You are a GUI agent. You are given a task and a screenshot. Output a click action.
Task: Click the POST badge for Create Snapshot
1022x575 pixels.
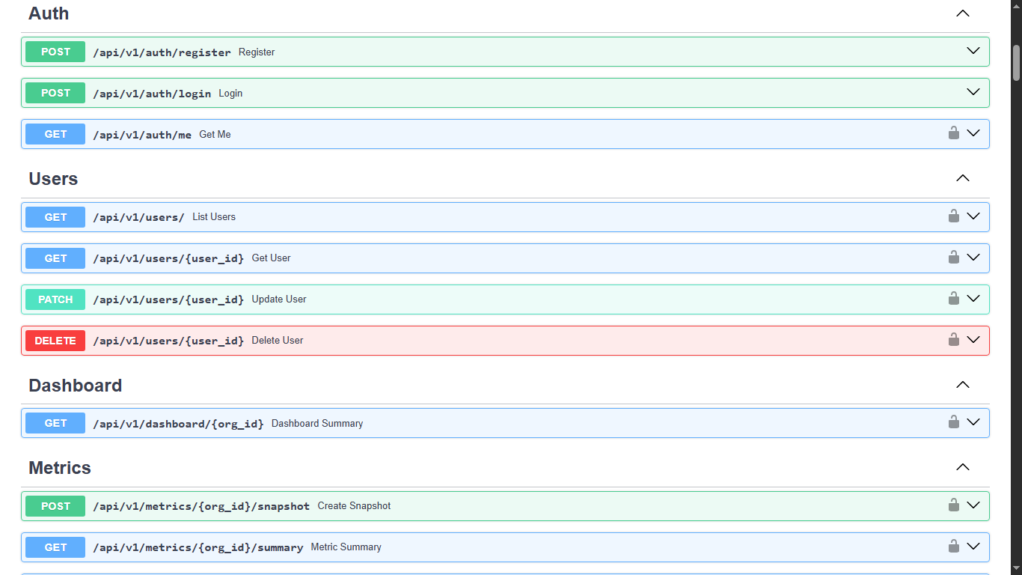pyautogui.click(x=55, y=506)
